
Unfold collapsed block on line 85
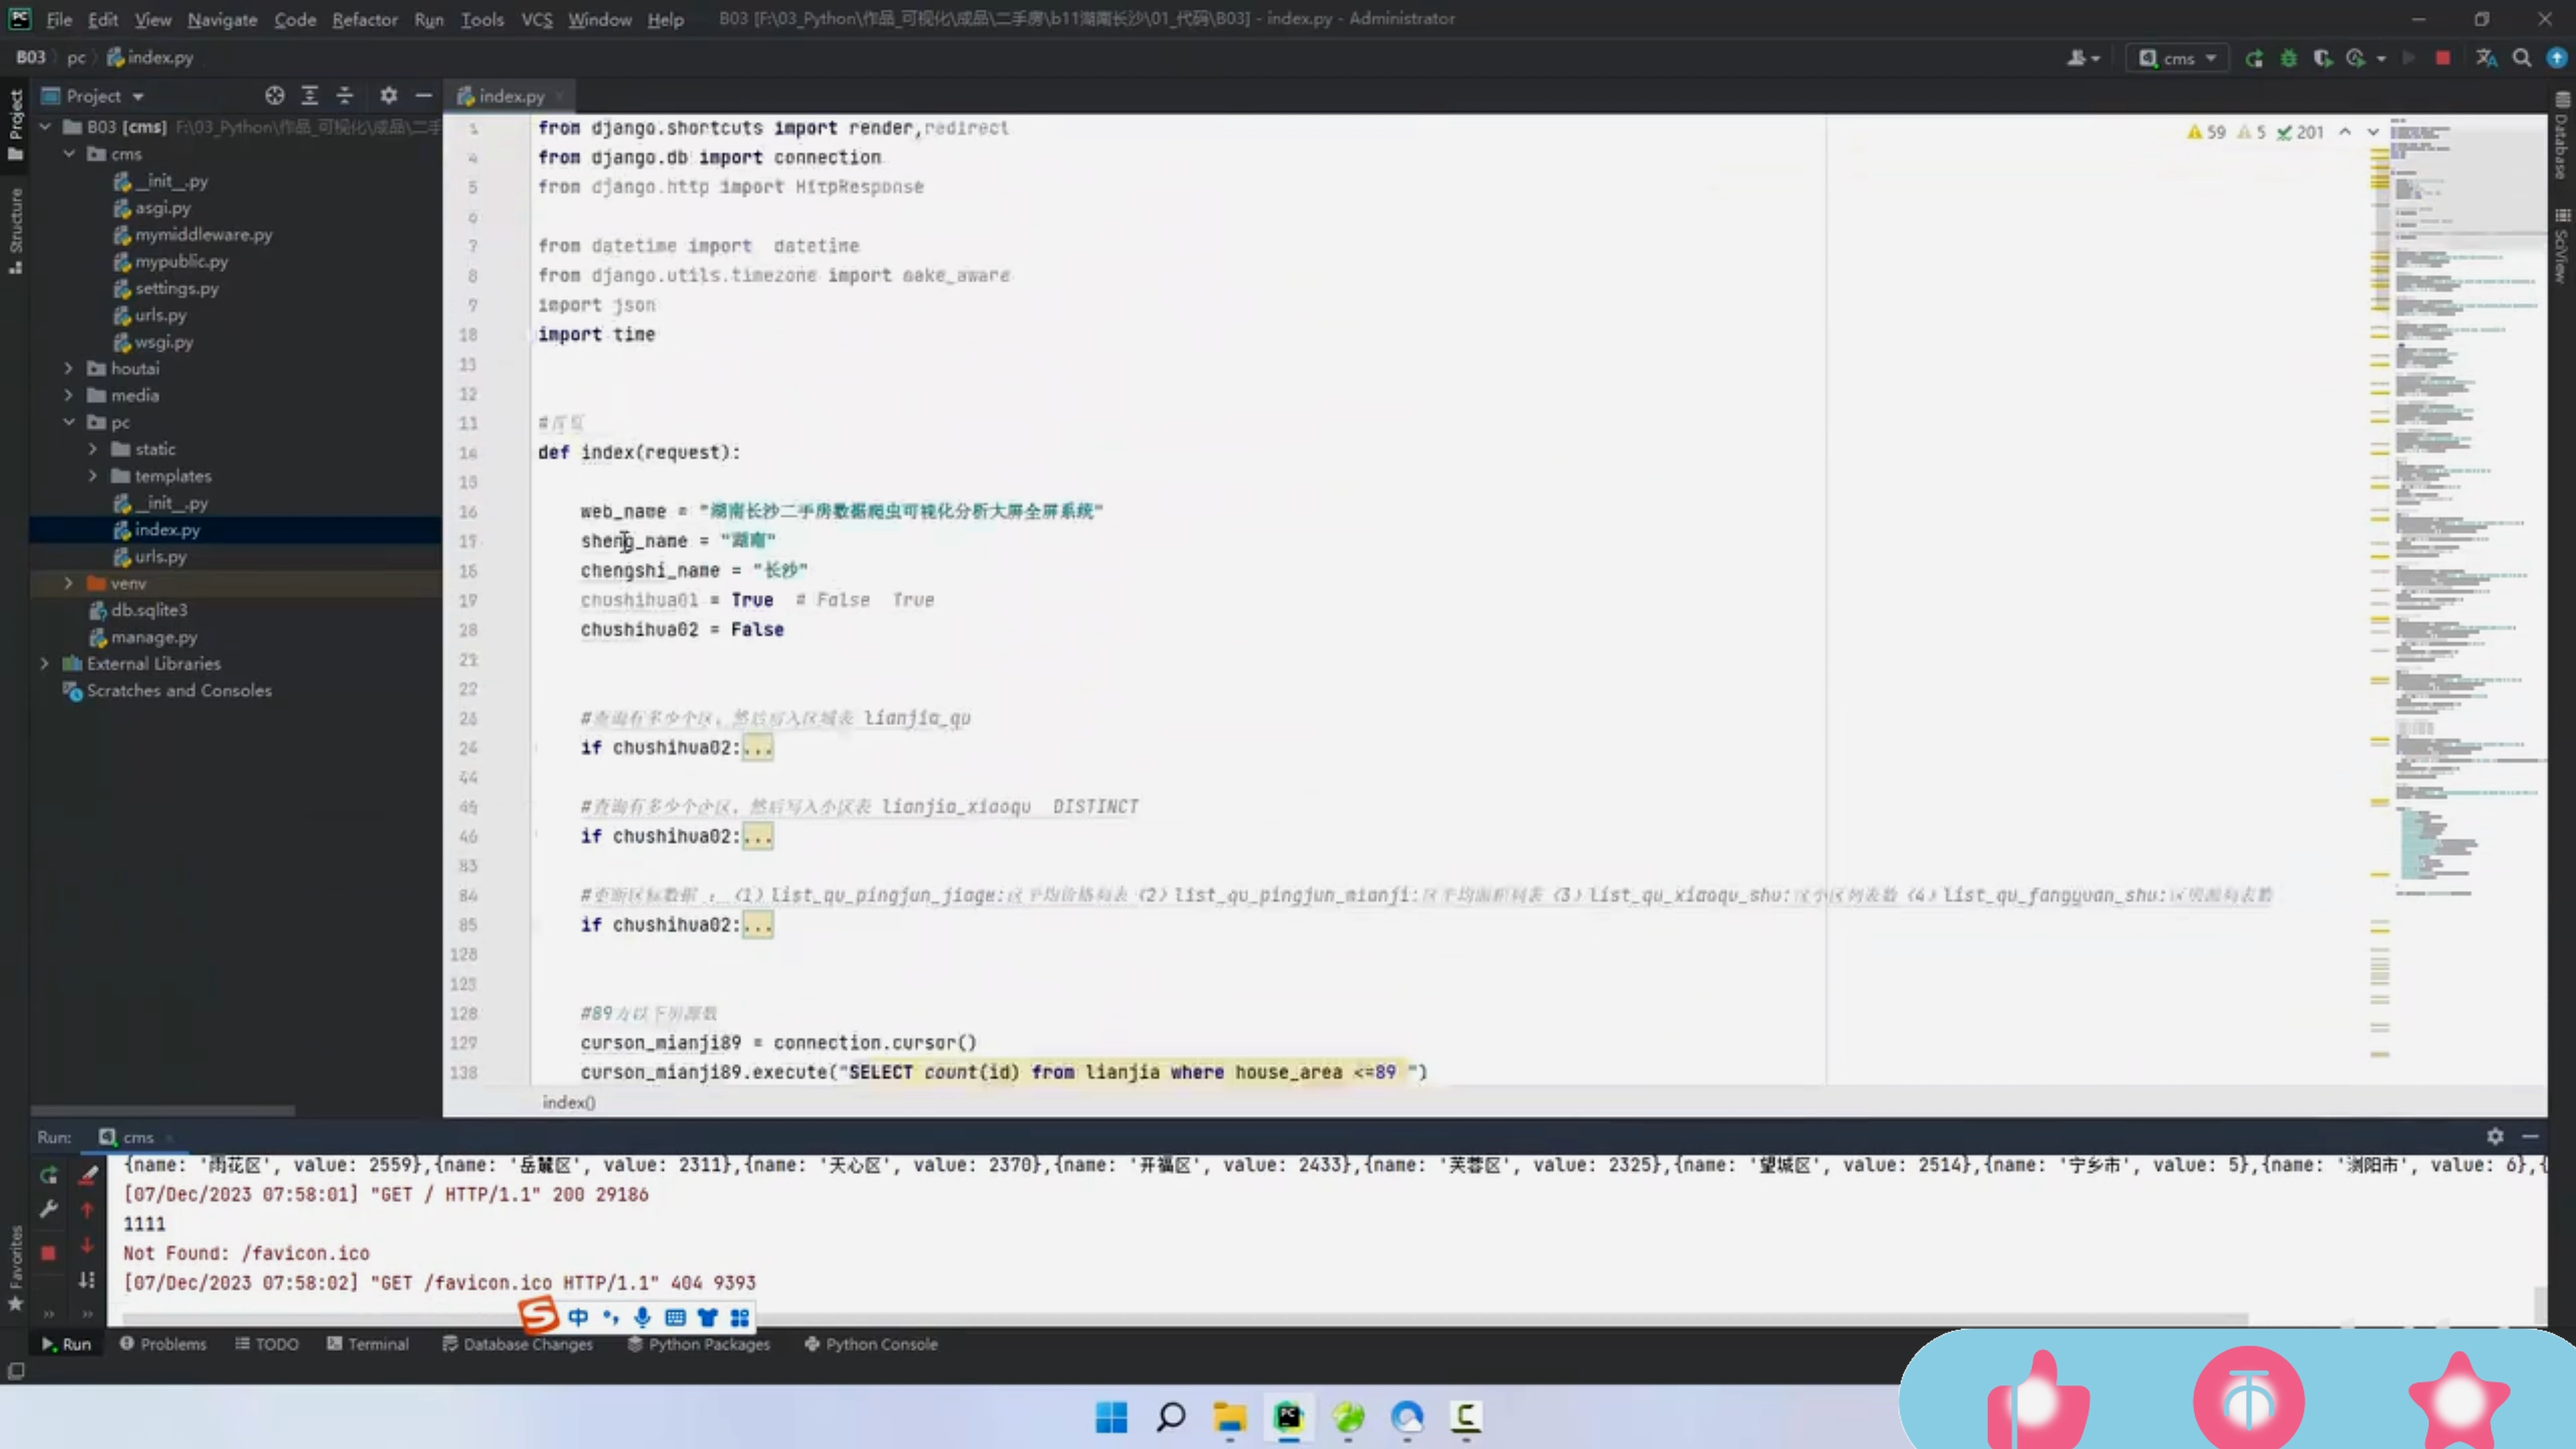758,925
